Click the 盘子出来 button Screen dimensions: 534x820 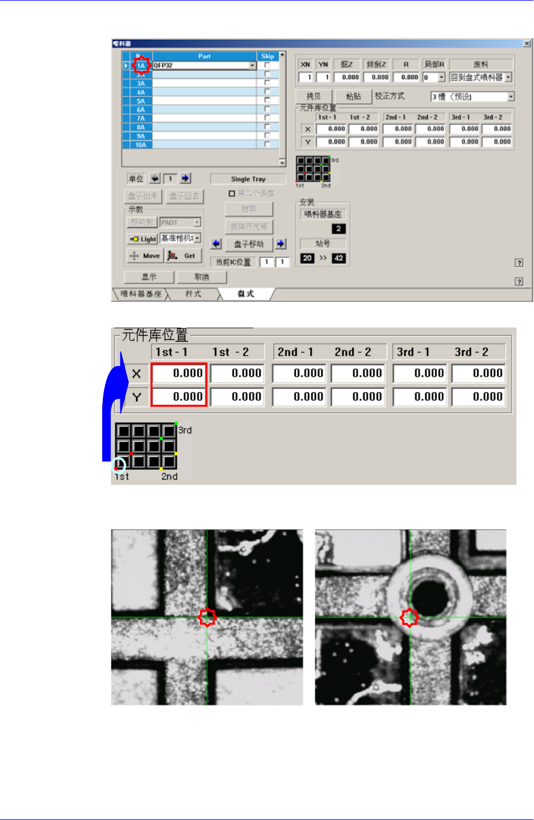click(143, 196)
